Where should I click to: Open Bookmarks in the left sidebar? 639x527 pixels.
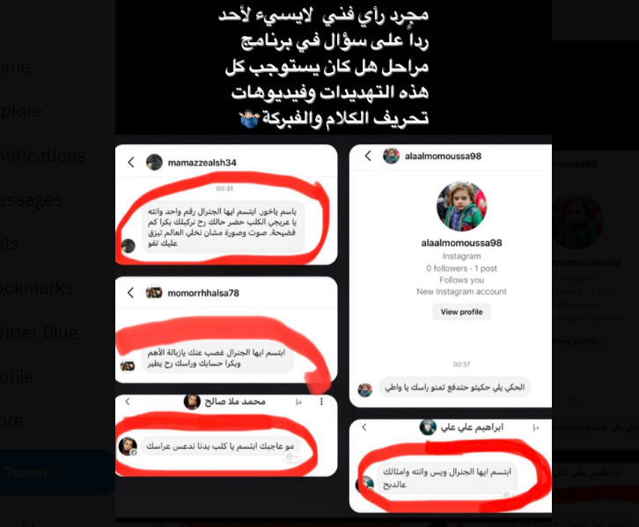[x=36, y=288]
